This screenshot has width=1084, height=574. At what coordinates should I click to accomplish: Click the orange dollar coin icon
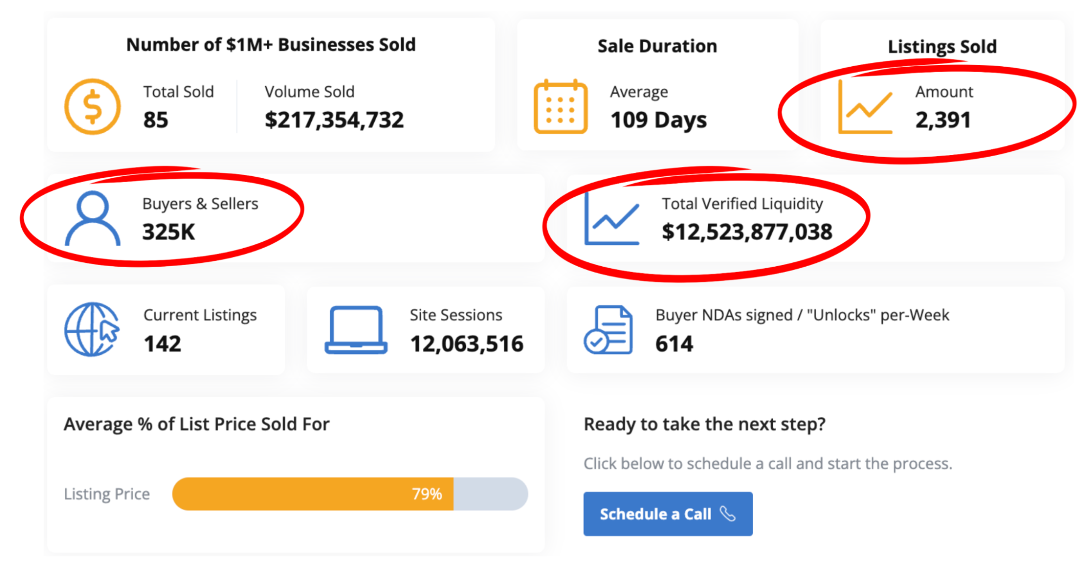(x=93, y=107)
